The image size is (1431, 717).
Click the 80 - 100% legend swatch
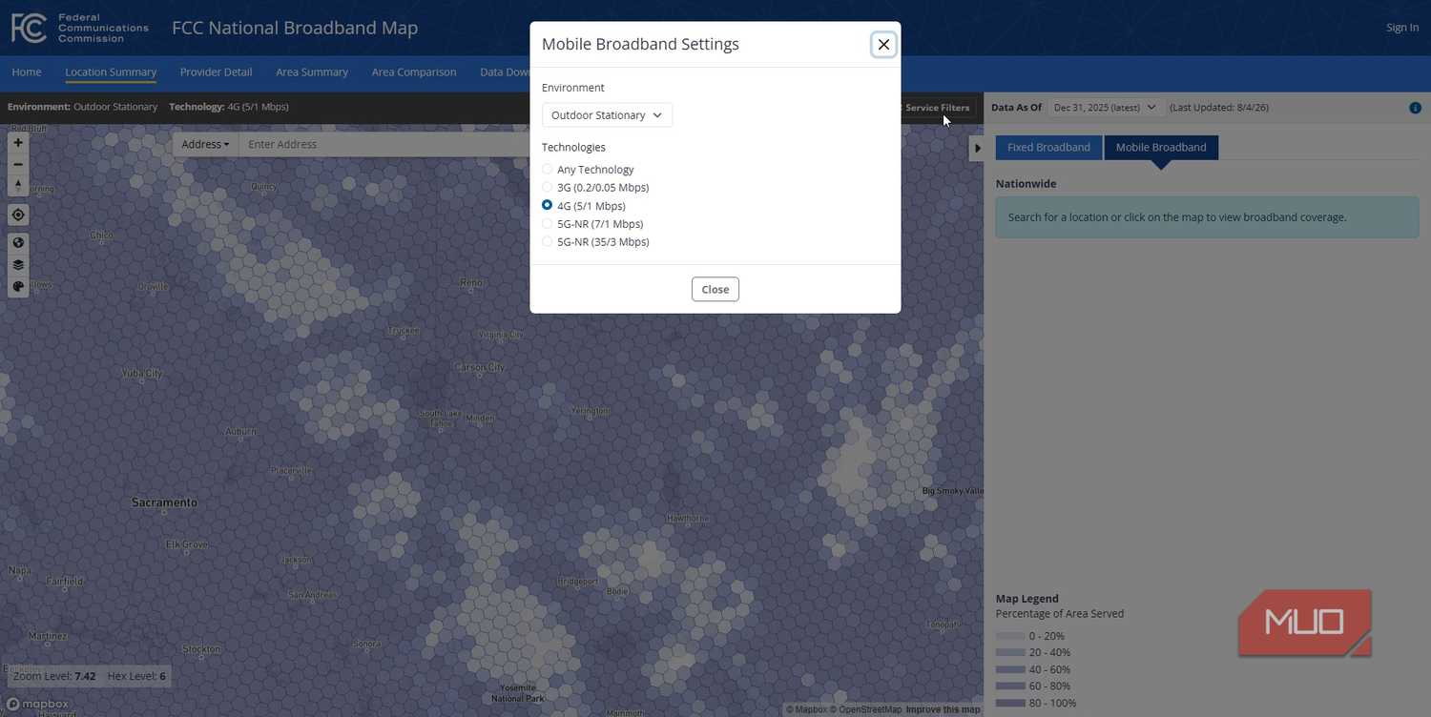click(1009, 704)
